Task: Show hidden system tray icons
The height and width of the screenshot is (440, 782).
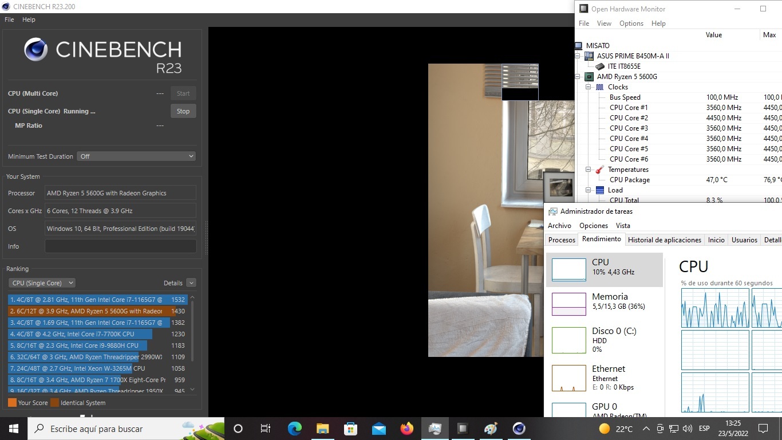Action: pos(646,429)
